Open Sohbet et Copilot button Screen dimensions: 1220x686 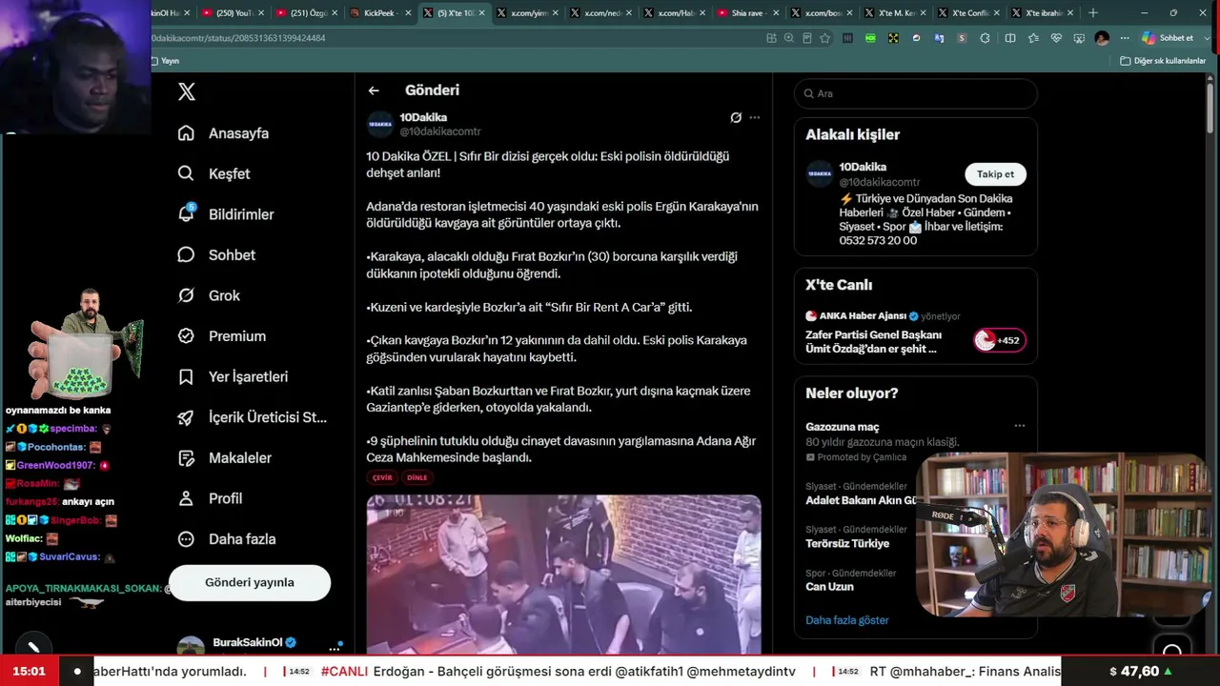1168,38
